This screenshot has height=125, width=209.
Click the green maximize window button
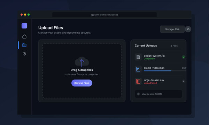tap(29, 15)
